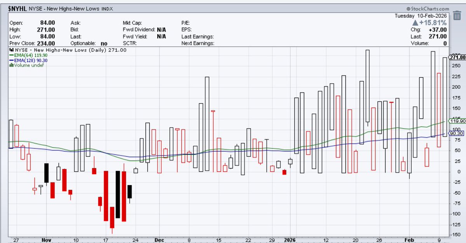Click the 271.00 price tag on the axis
Screen dimensions: 466x243
pyautogui.click(x=457, y=58)
